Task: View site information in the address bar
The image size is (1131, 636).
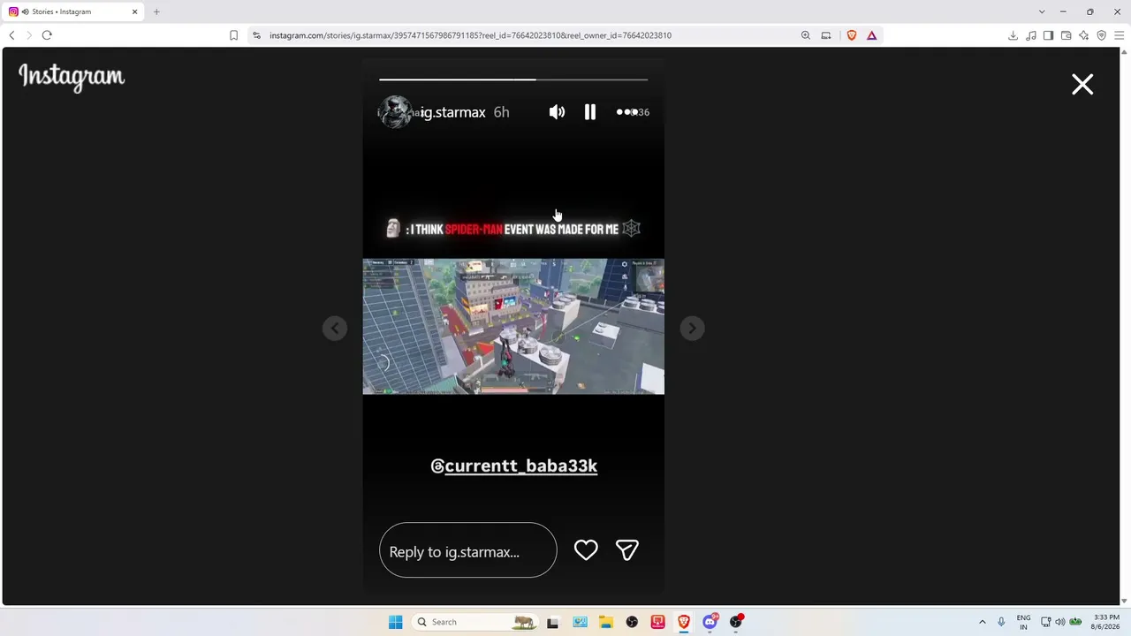Action: 256,35
